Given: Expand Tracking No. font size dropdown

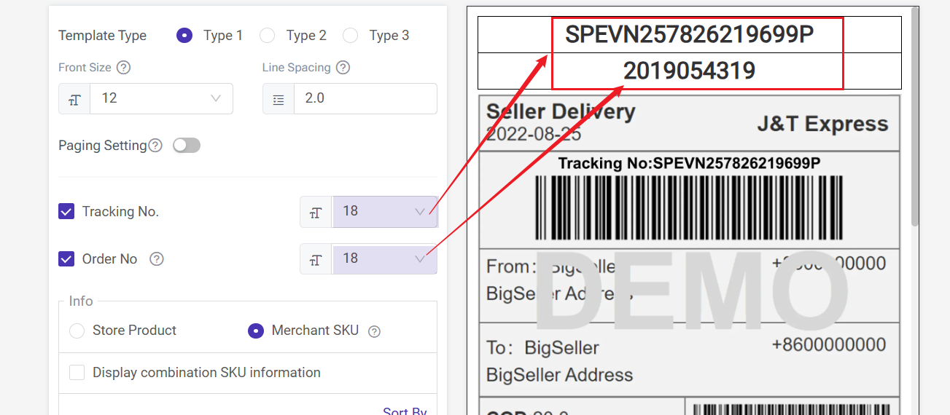Looking at the screenshot, I should [384, 212].
